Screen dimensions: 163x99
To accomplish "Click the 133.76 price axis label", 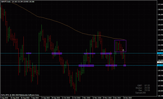I will pyautogui.click(x=160, y=35).
